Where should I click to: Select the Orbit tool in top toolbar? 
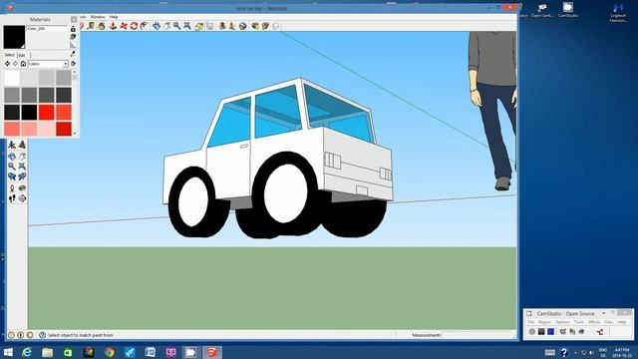pos(157,26)
